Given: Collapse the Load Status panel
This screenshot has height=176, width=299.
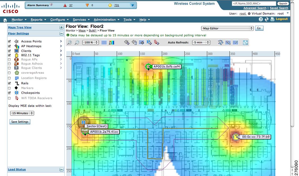Looking at the screenshot, I should click(61, 170).
